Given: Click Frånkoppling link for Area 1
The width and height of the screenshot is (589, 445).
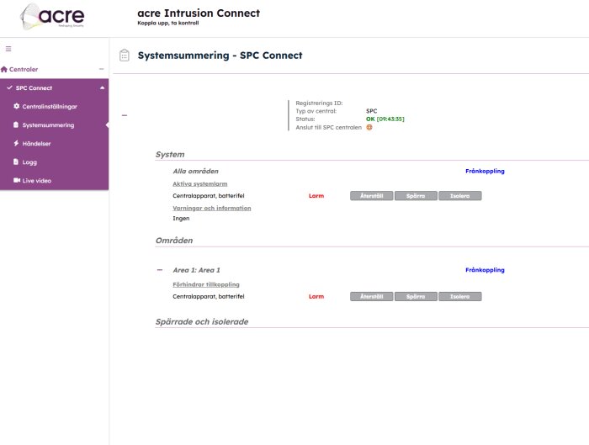Looking at the screenshot, I should 485,270.
